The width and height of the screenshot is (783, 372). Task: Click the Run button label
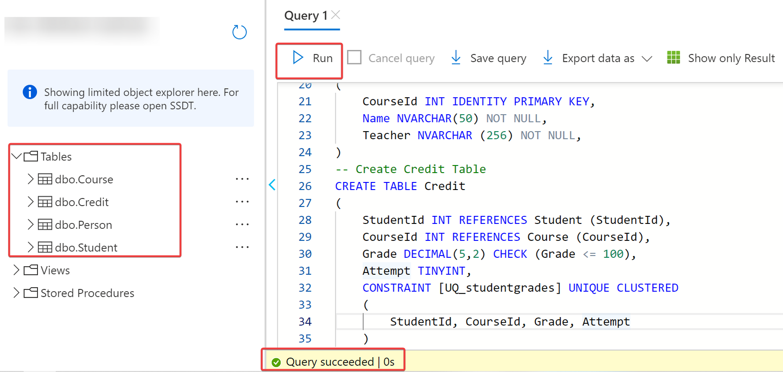pyautogui.click(x=323, y=58)
